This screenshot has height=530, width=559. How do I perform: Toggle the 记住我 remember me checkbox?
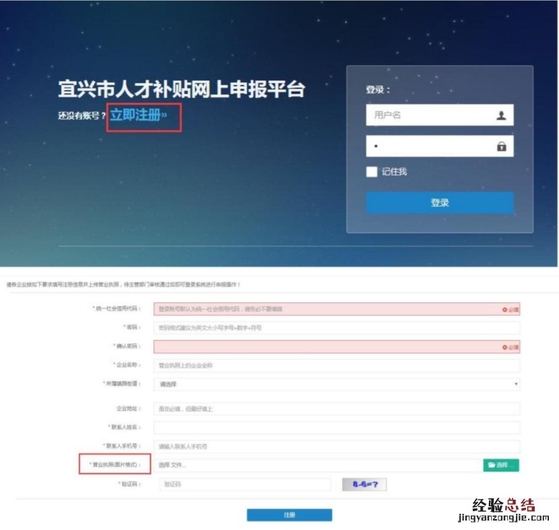click(372, 172)
